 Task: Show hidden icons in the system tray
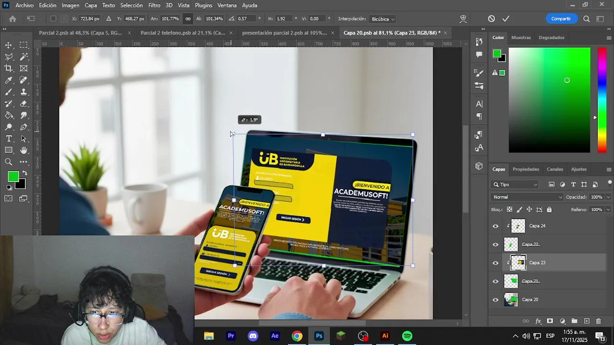(515, 336)
